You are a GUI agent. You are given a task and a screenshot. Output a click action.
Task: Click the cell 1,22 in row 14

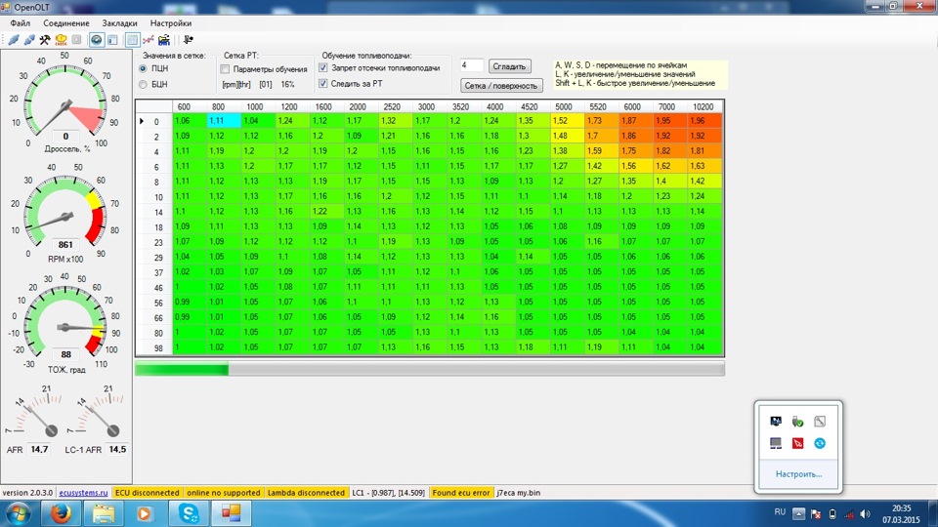(x=327, y=212)
